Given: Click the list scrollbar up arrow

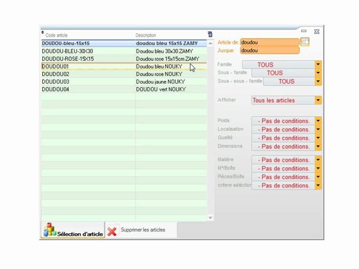Looking at the screenshot, I should tap(210, 43).
